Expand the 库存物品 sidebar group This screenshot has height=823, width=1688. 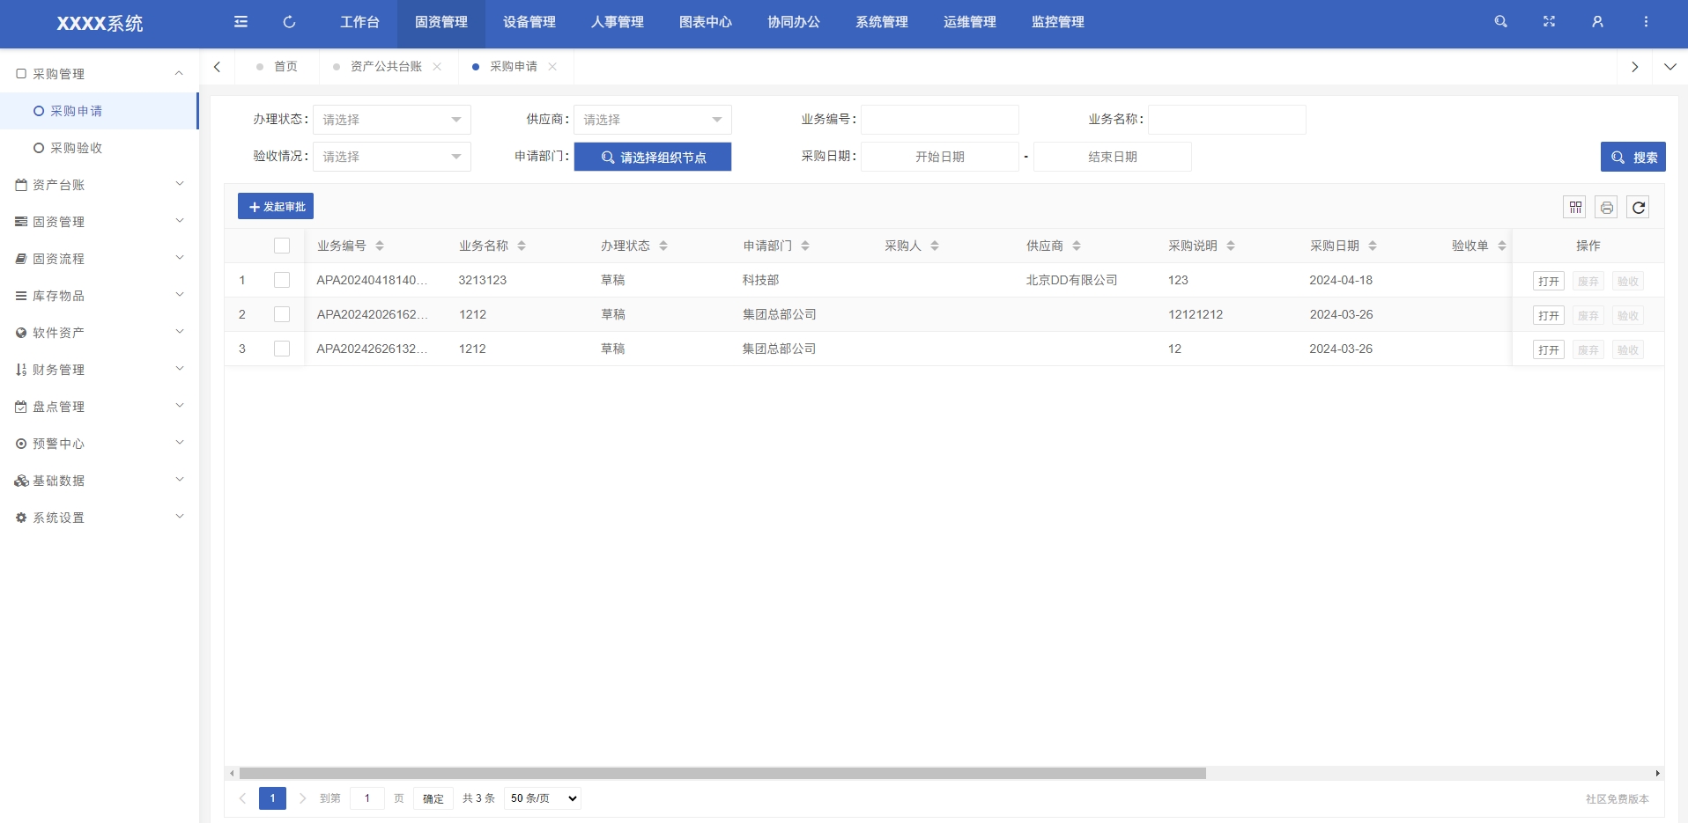(99, 296)
